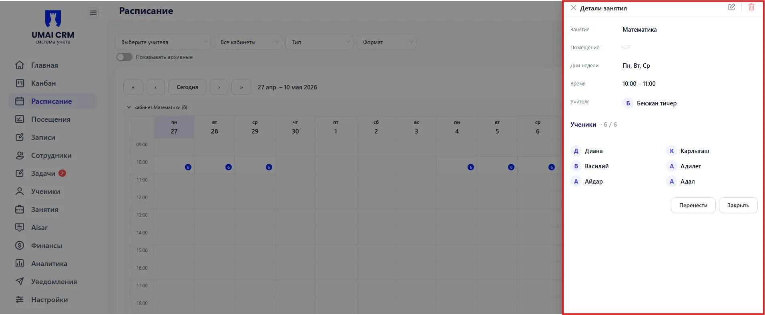Click the К avatar beside Карлыгаш
This screenshot has height=315, width=765.
pyautogui.click(x=672, y=151)
